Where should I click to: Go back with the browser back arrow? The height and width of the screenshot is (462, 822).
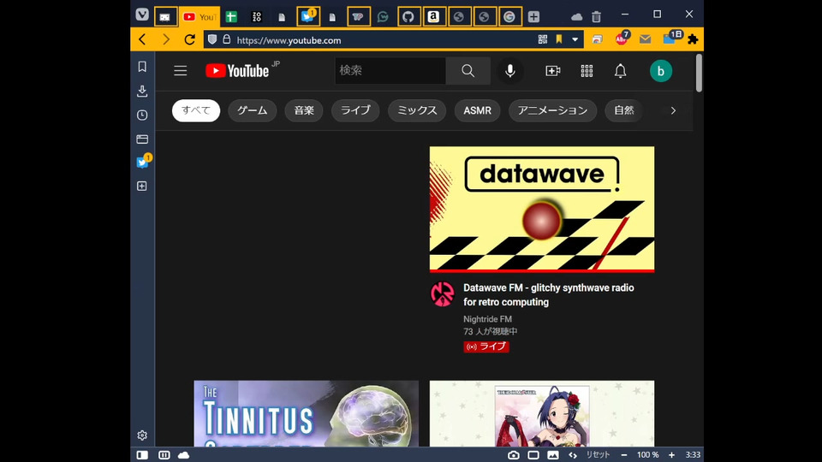coord(142,39)
